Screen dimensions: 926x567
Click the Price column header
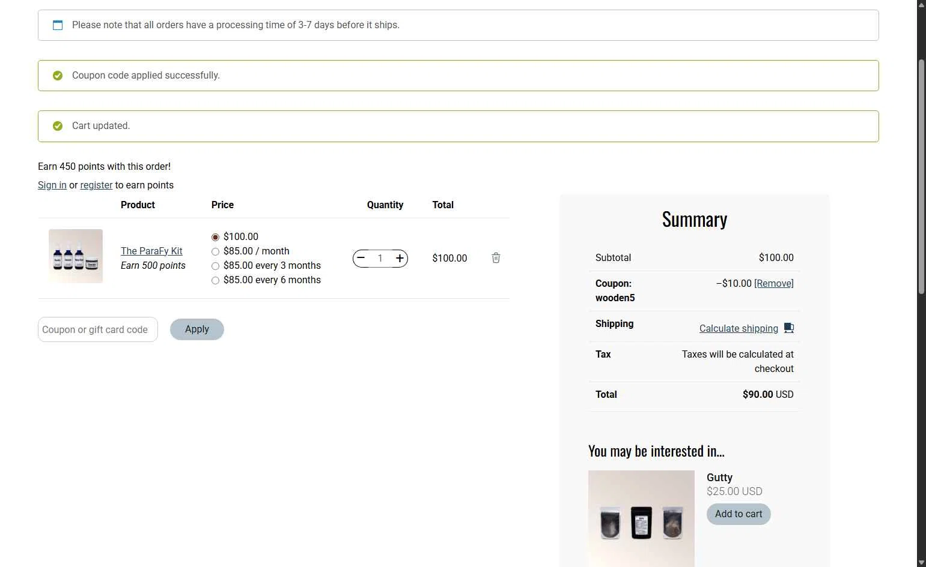[222, 205]
